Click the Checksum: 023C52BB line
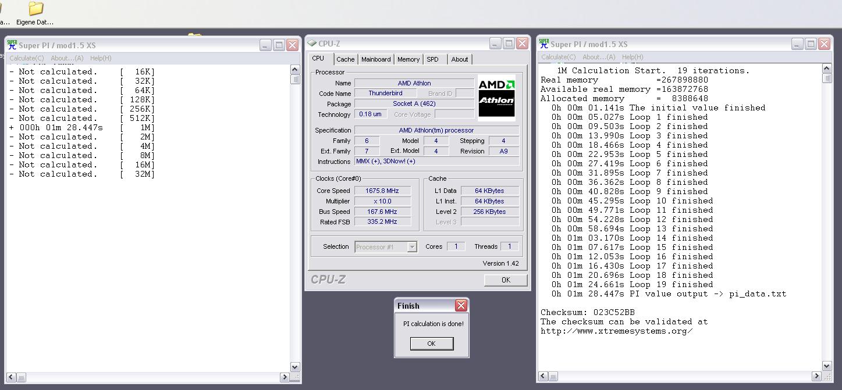 587,312
